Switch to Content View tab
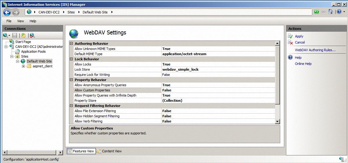Screen dimensions: 348x163 click(109, 151)
